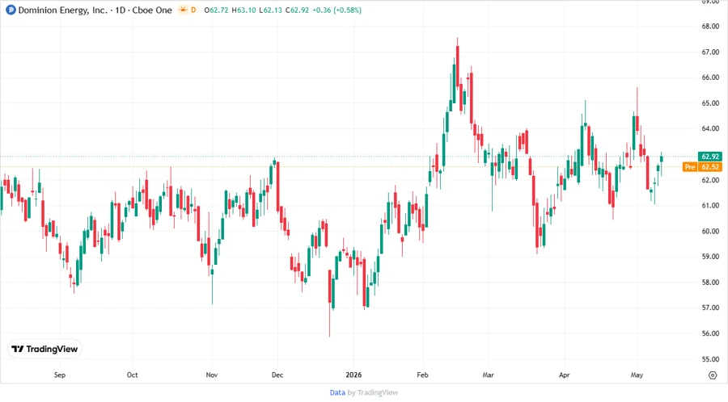Screen dimensions: 728x402
Task: Click the '2026' date axis label
Action: click(353, 375)
